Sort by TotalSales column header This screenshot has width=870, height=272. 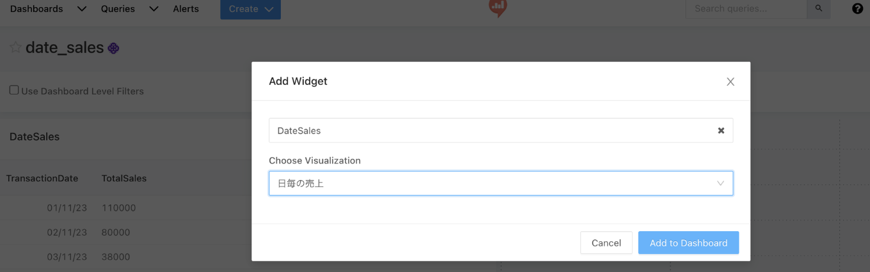coord(124,178)
